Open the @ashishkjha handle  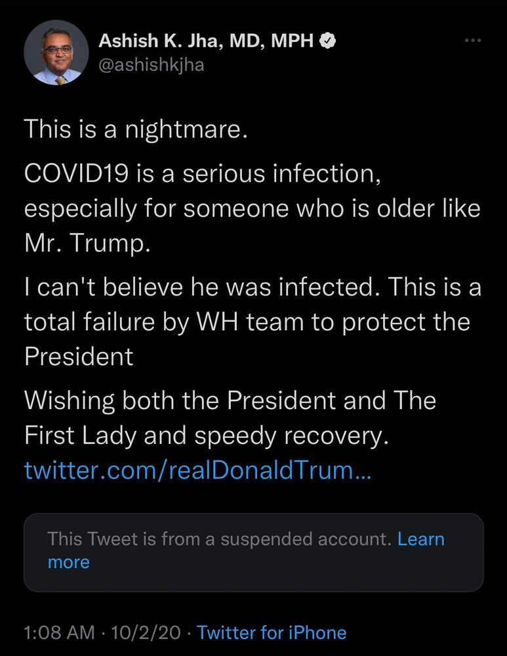[x=151, y=66]
